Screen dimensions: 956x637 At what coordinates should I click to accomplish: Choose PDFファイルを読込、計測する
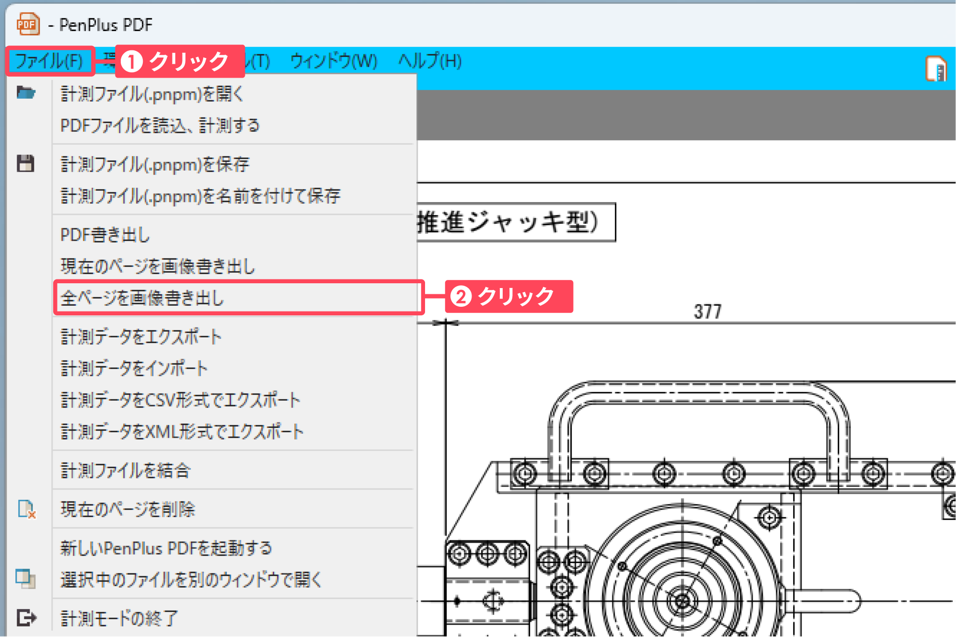click(160, 126)
